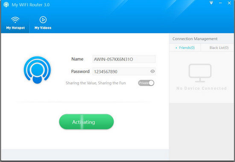Screen dimensions: 235x162
Task: Open the title bar dropdown menu arrow
Action: coord(211,3)
